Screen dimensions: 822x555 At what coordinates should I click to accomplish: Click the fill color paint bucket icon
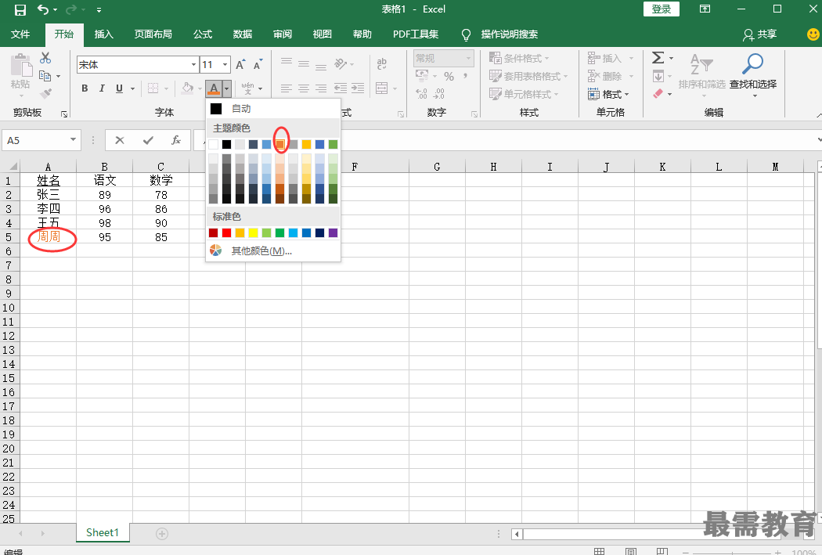(187, 88)
